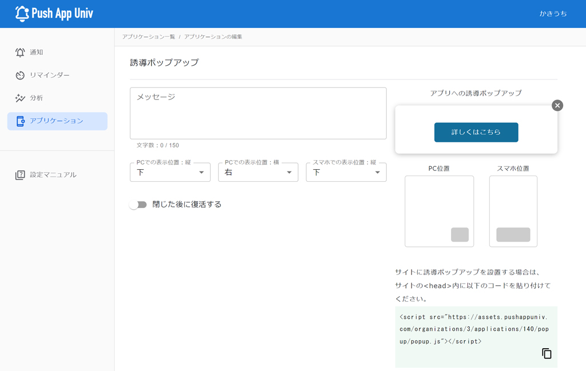This screenshot has height=371, width=586.
Task: Click the 設定マニュアル help book icon
Action: [x=20, y=175]
